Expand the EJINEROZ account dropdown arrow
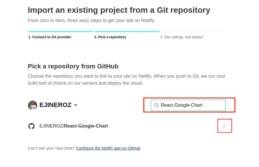 coord(76,105)
